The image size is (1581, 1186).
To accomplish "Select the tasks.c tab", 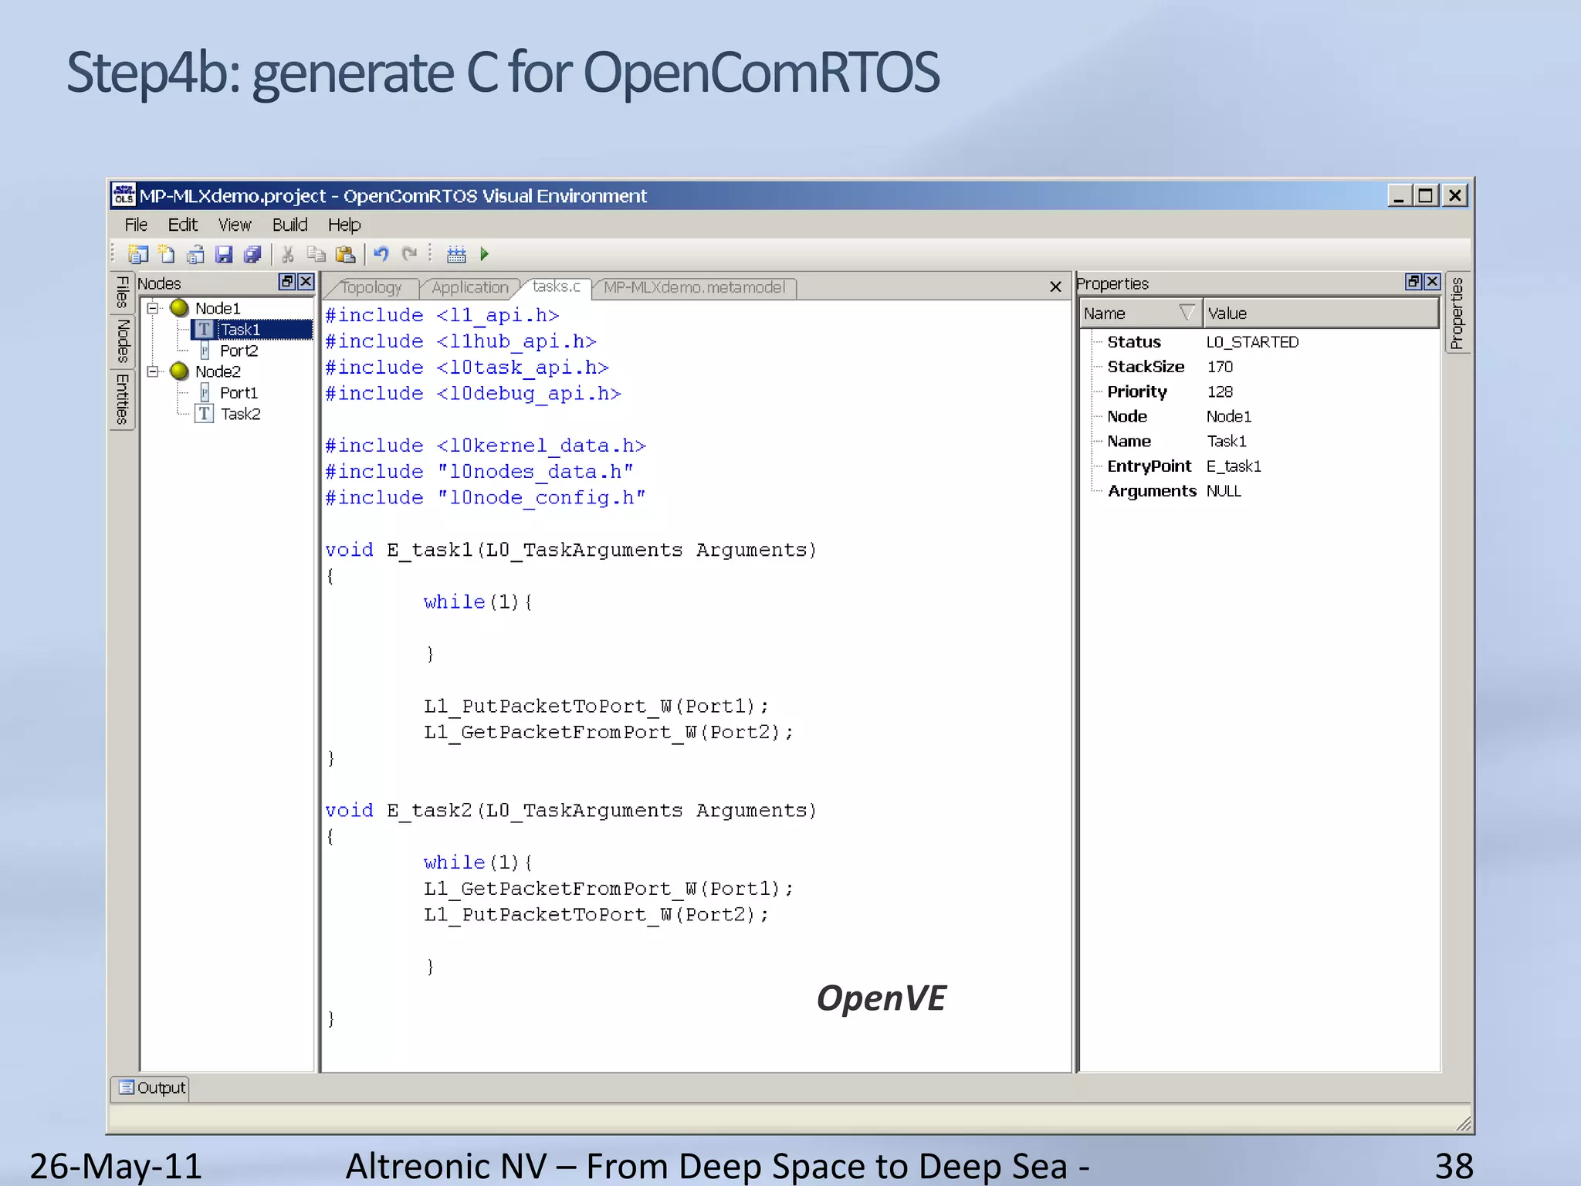I will [x=556, y=286].
